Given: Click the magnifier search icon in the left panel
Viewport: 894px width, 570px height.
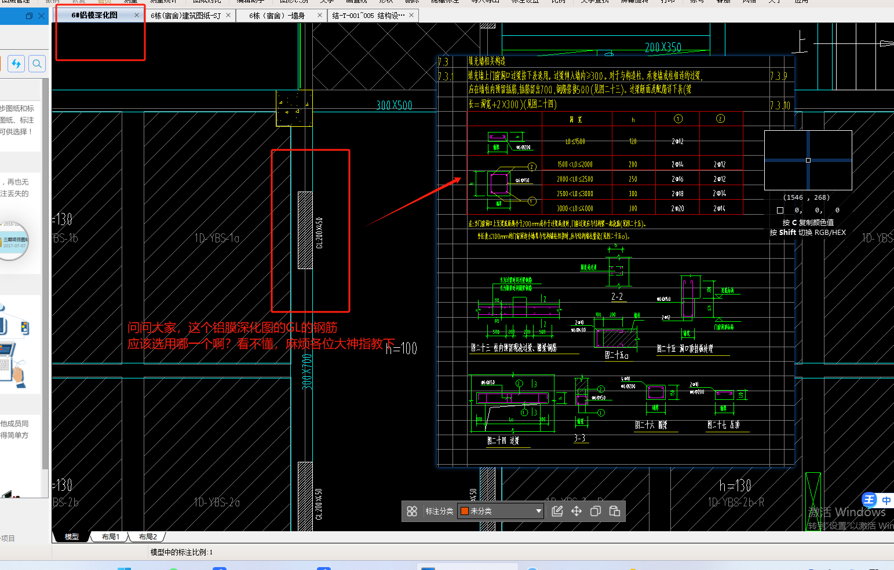Looking at the screenshot, I should [37, 64].
